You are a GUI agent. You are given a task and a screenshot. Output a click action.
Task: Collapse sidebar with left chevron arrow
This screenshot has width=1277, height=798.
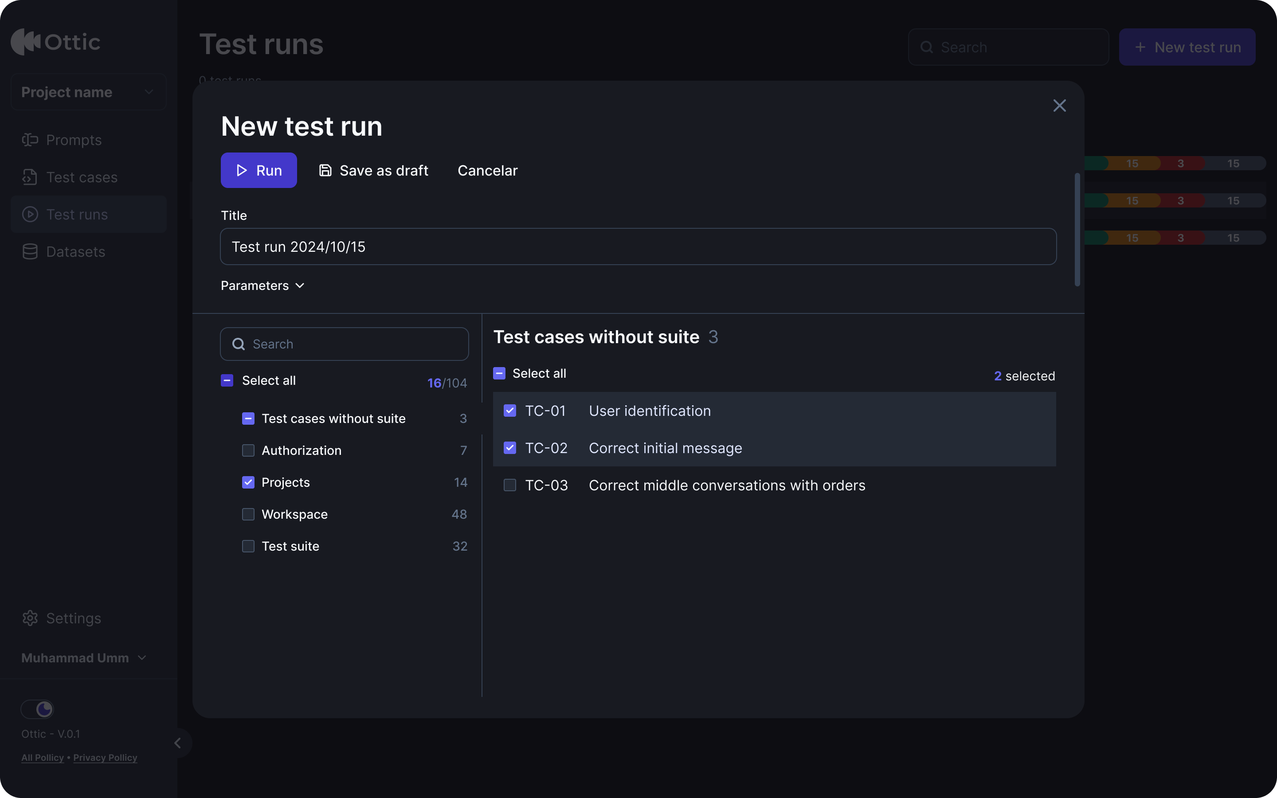coord(178,743)
